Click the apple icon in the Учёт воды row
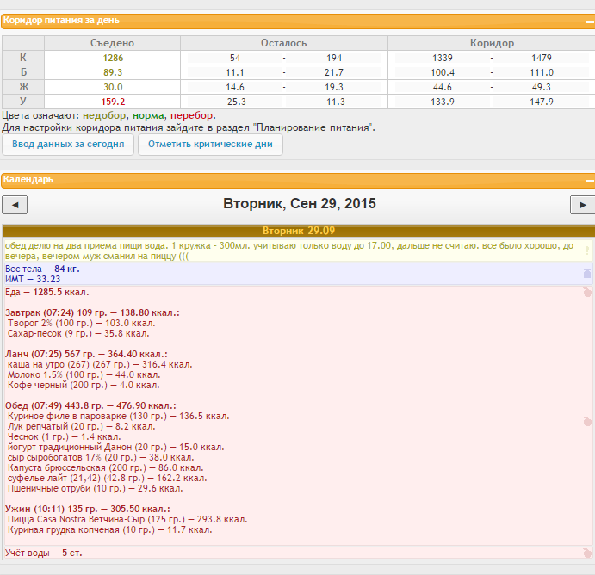Image resolution: width=595 pixels, height=575 pixels. (587, 553)
